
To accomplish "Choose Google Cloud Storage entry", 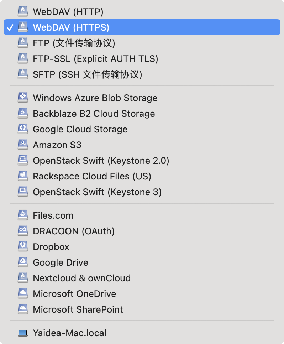I will 80,129.
